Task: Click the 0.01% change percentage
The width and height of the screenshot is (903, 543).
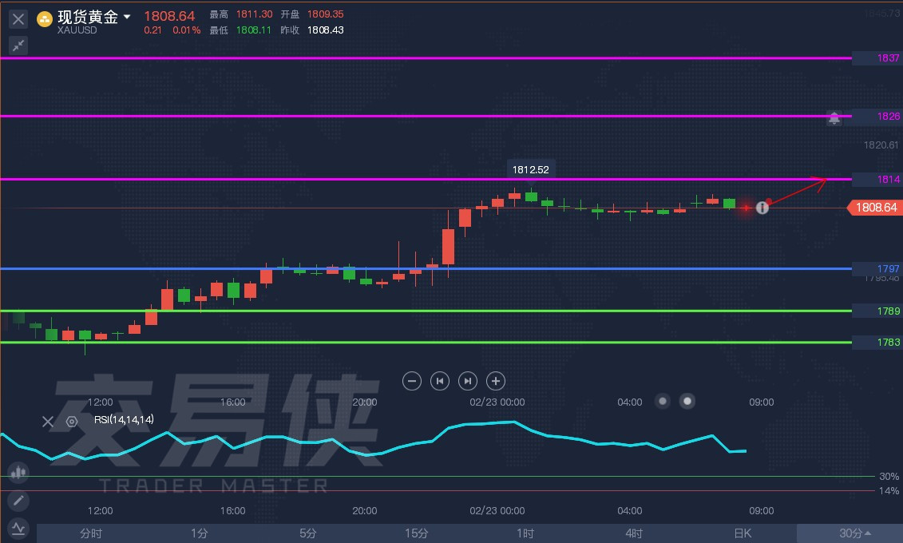Action: 187,30
